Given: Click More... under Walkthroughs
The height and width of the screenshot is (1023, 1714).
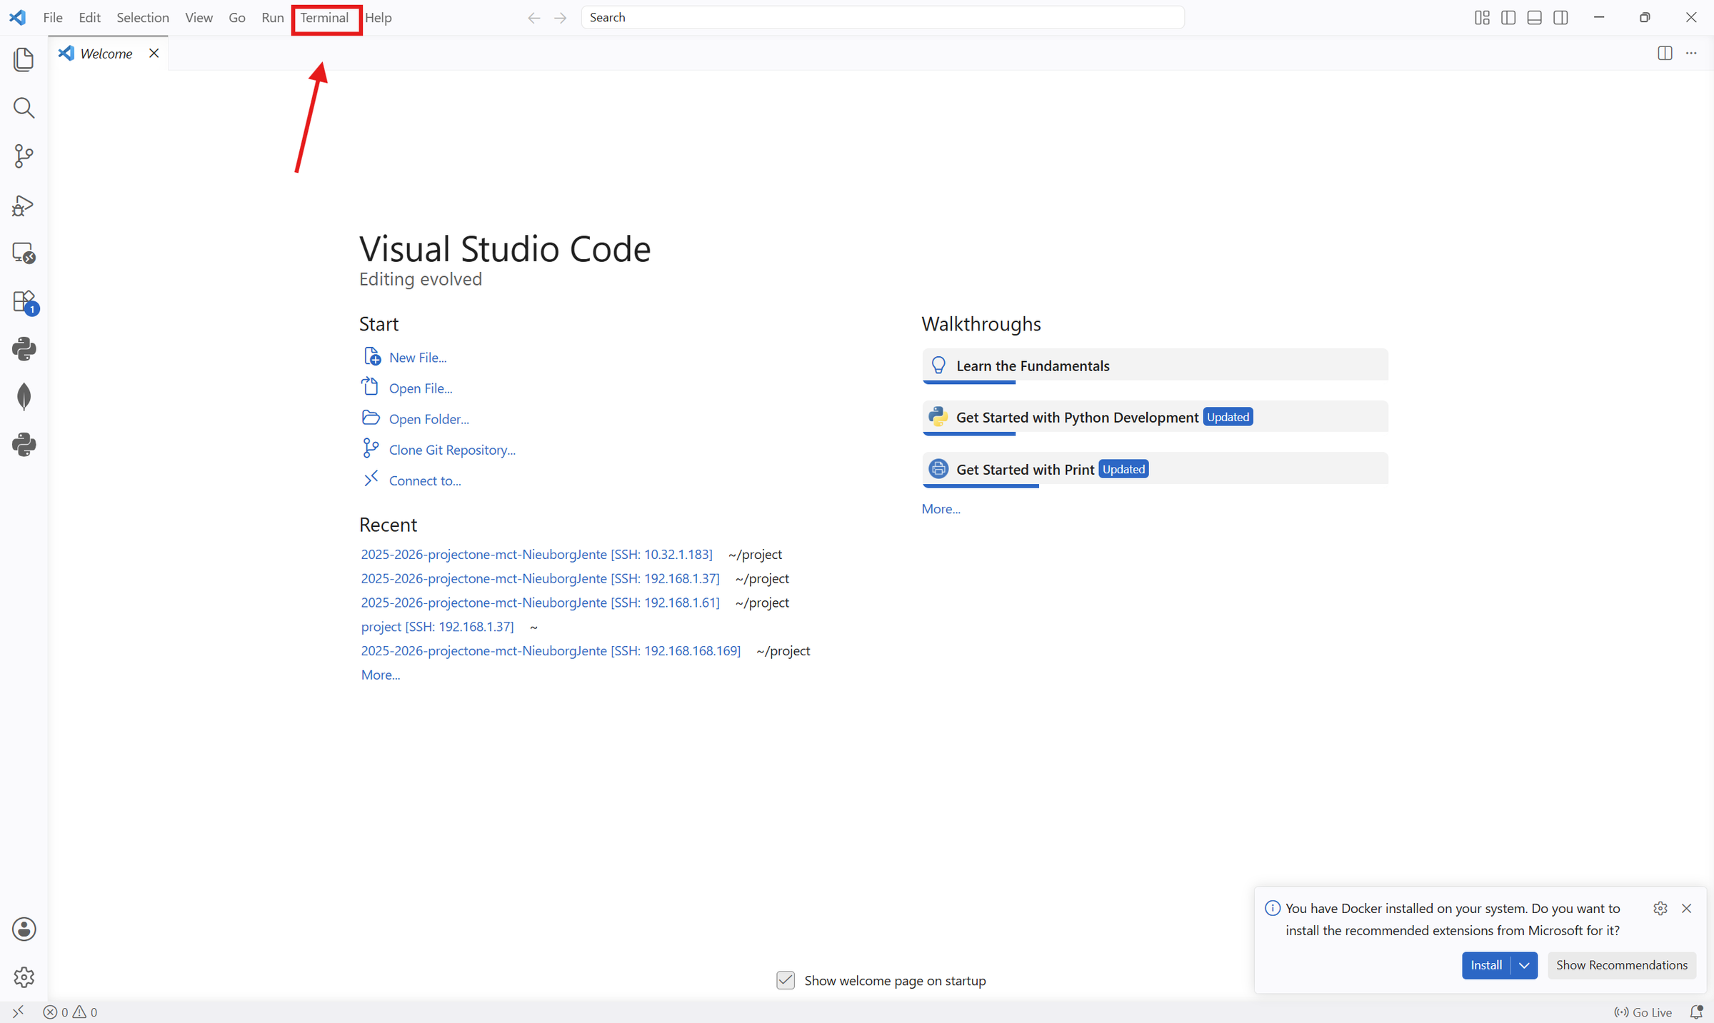Looking at the screenshot, I should point(941,509).
